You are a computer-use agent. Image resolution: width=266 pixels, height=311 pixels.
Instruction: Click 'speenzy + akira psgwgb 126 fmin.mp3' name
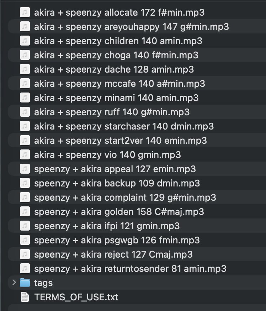[117, 241]
